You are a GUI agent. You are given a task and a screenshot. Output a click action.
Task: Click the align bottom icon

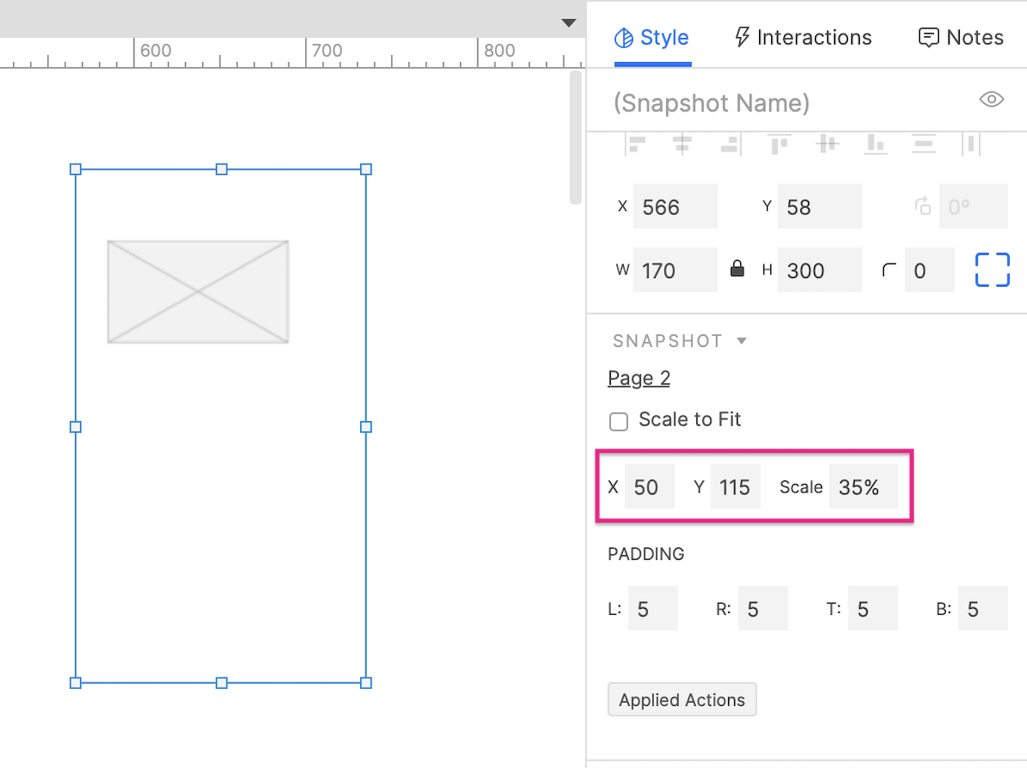875,144
